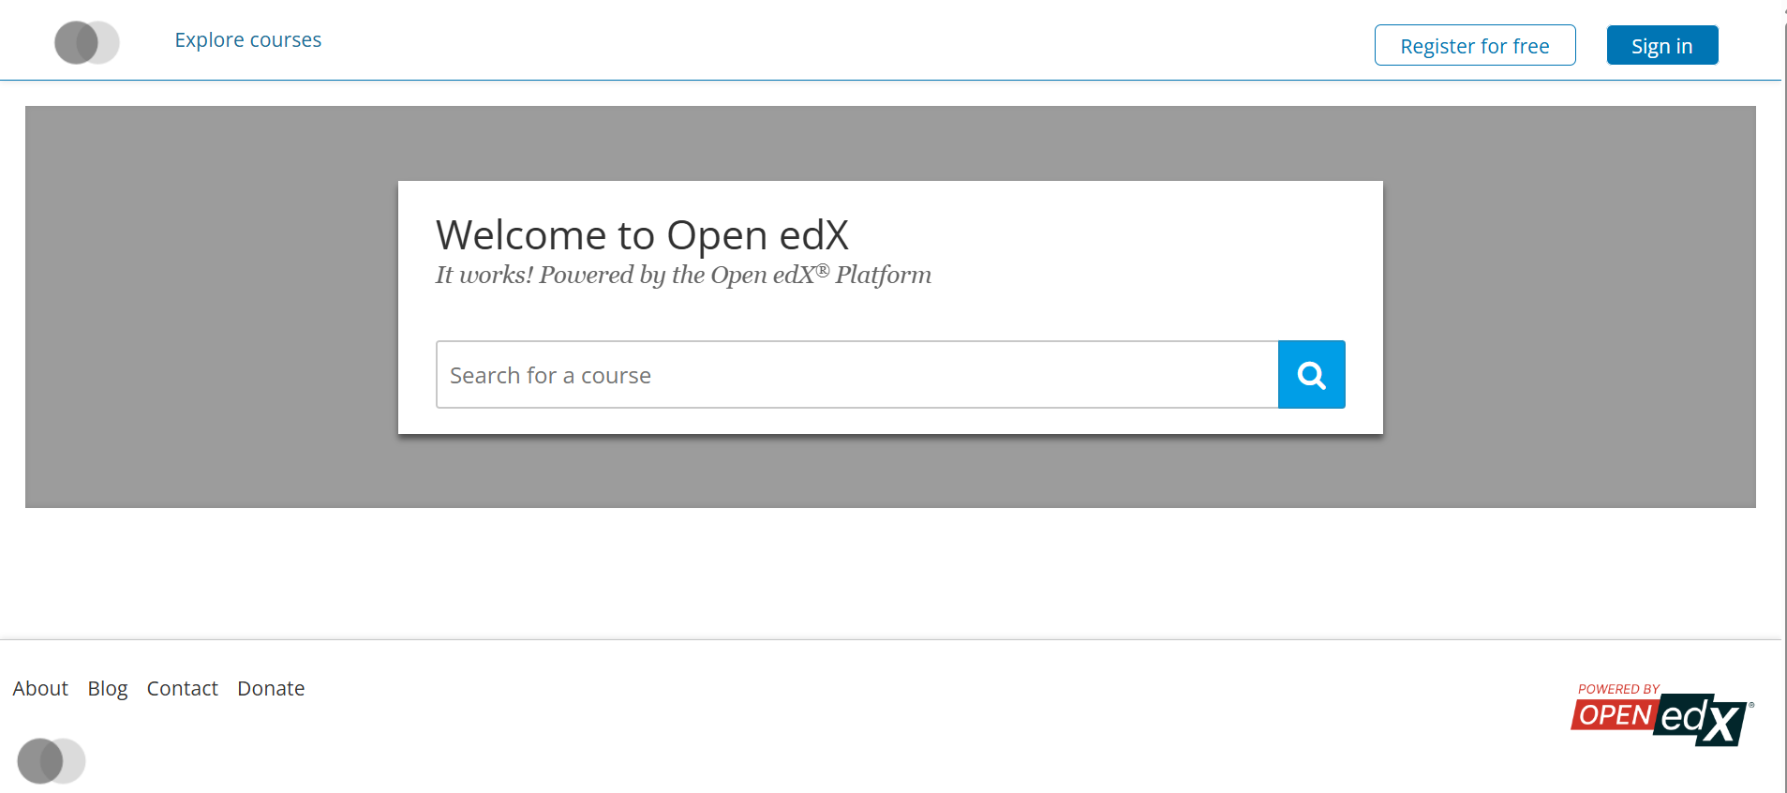Click Register for free button
Image resolution: width=1787 pixels, height=793 pixels.
pyautogui.click(x=1475, y=45)
